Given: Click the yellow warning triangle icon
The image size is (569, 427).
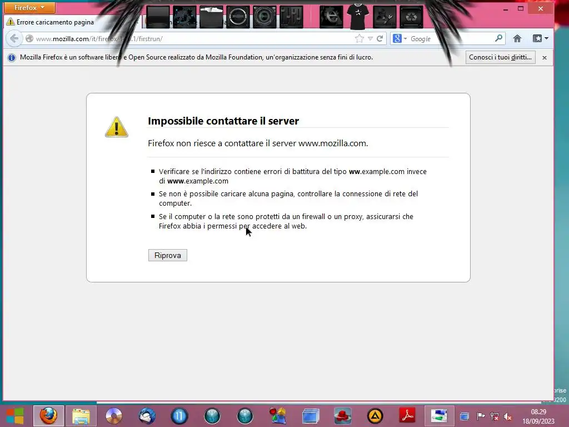Looking at the screenshot, I should [117, 127].
